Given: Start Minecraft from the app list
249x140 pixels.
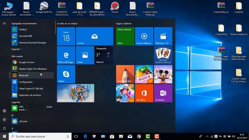Looking at the screenshot, I should click(x=31, y=75).
